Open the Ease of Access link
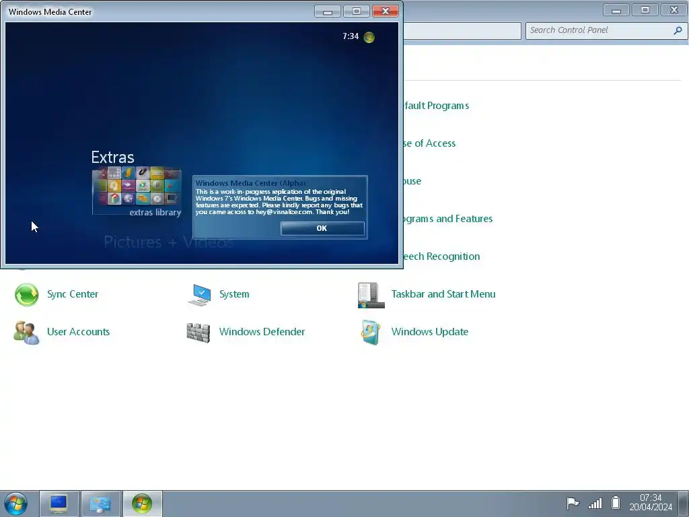 430,143
